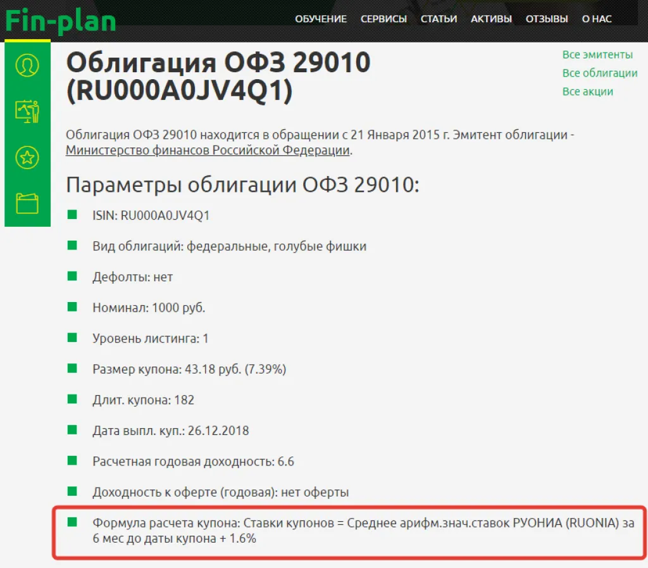The height and width of the screenshot is (568, 648).
Task: Open favorites via the star icon
Action: 27,157
